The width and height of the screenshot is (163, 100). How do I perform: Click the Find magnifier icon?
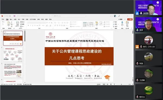(114, 22)
